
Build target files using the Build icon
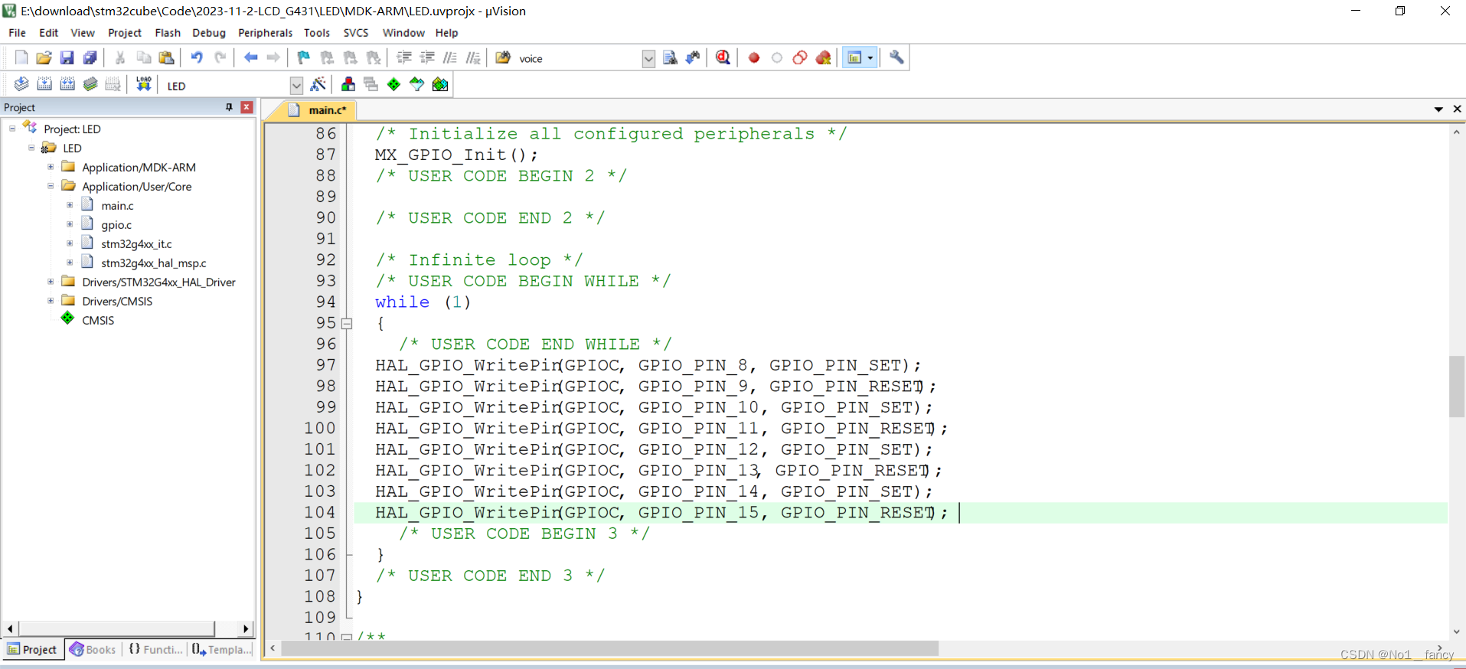[44, 84]
